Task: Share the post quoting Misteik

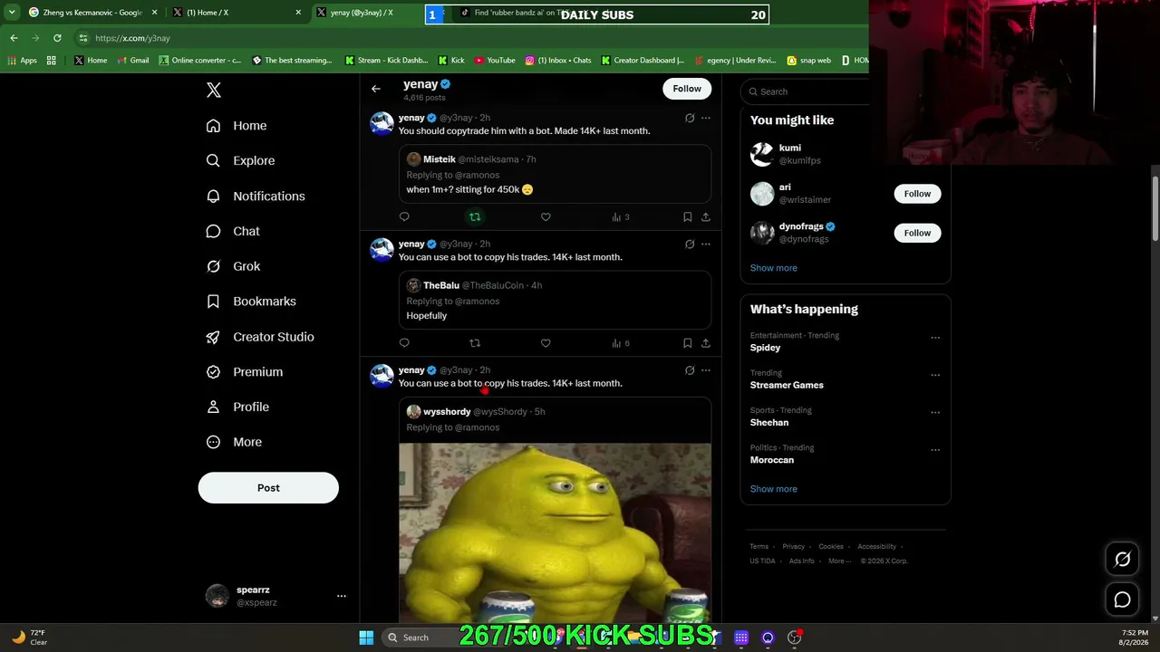Action: tap(706, 216)
